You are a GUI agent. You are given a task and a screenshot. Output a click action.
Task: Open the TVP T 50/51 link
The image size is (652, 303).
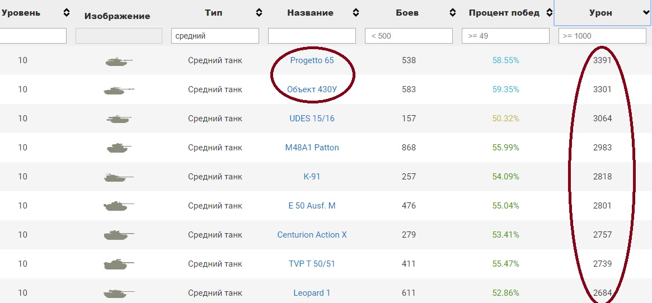coord(312,264)
